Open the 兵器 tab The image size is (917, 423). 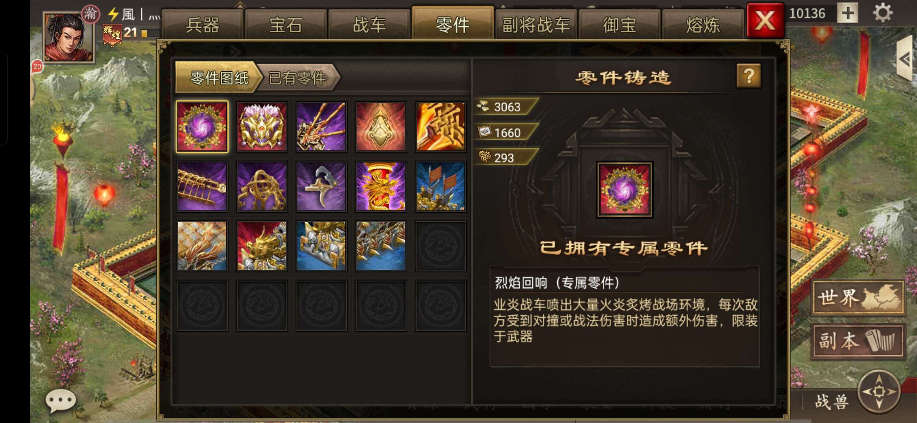(x=203, y=25)
